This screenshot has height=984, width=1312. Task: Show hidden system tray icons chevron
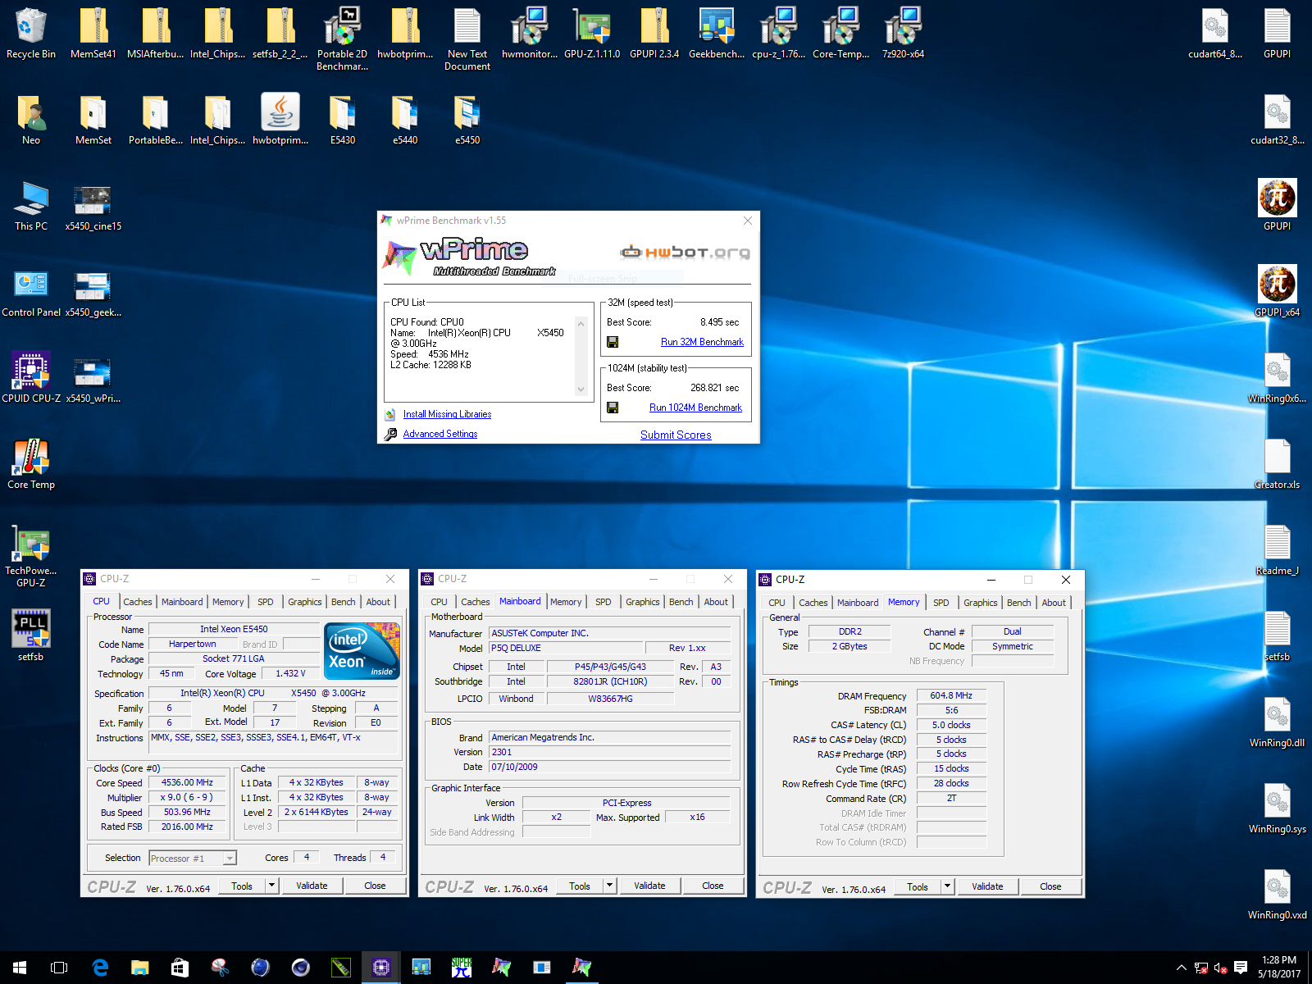1181,968
